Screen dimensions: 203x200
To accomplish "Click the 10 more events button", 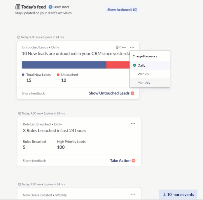I will pos(178,195).
